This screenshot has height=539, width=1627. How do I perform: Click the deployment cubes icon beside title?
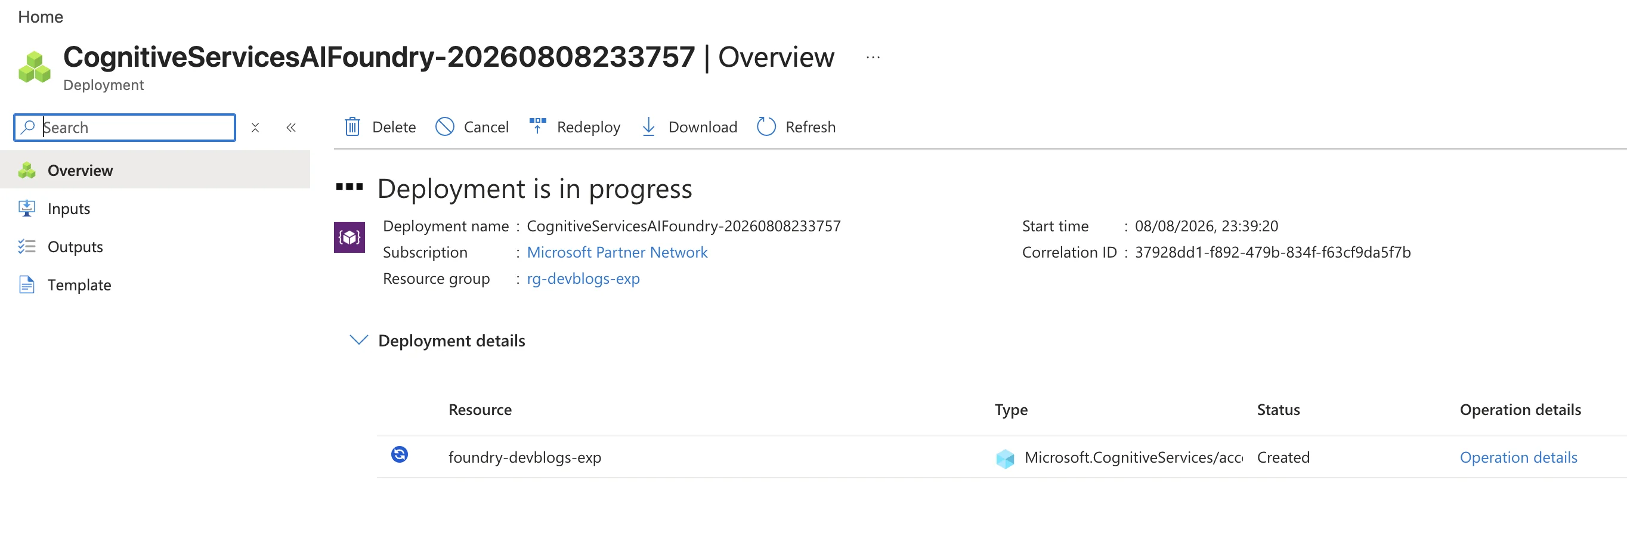(x=35, y=67)
